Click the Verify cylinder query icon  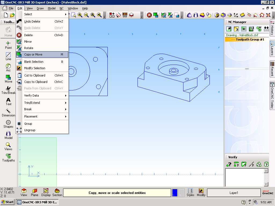(266, 164)
